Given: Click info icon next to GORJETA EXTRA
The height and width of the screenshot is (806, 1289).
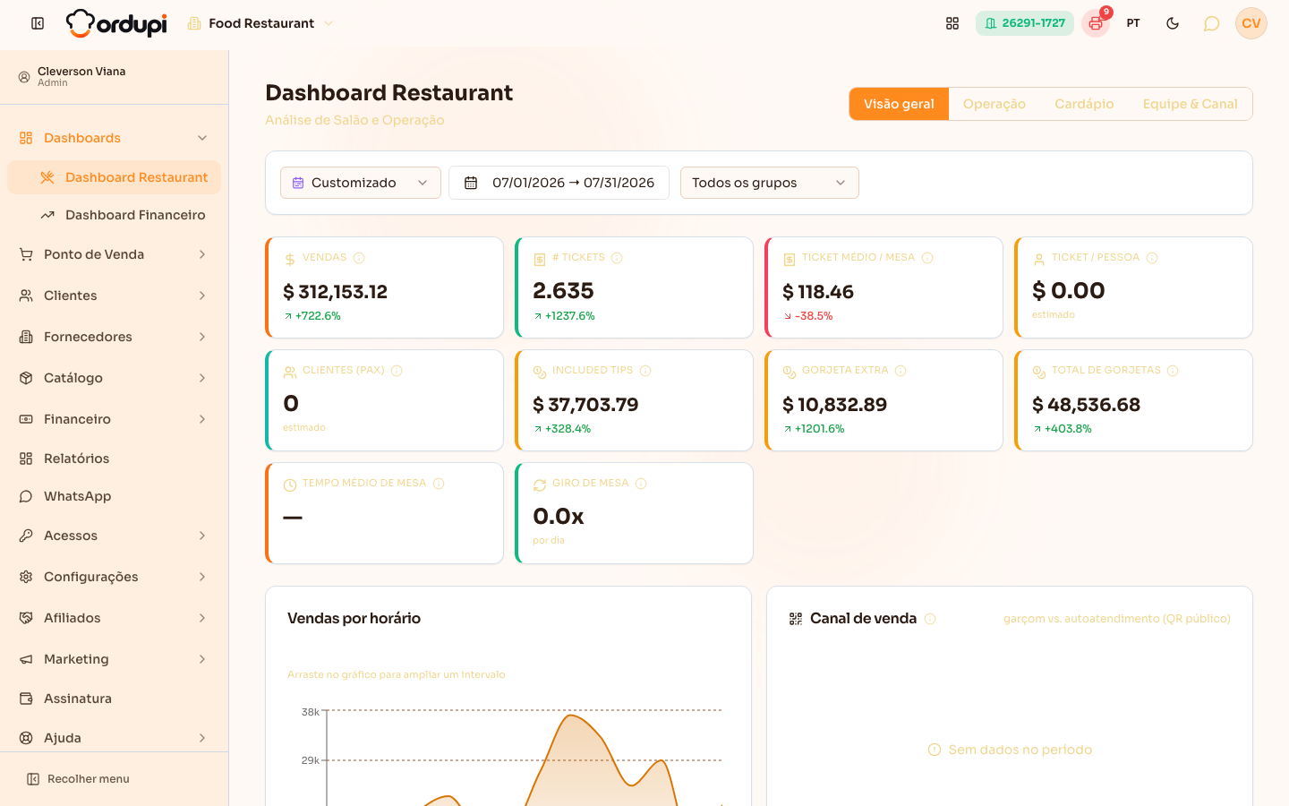Looking at the screenshot, I should [901, 371].
